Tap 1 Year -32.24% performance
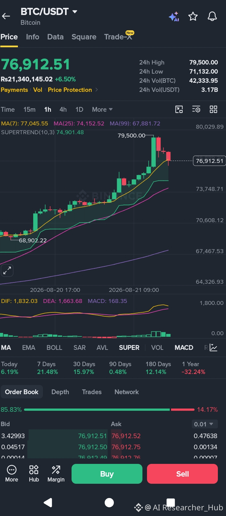The width and height of the screenshot is (226, 516). tap(193, 368)
